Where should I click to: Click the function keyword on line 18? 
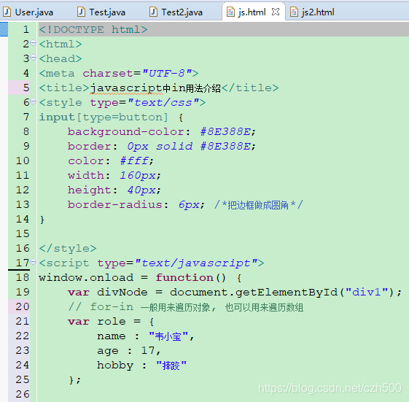[184, 278]
